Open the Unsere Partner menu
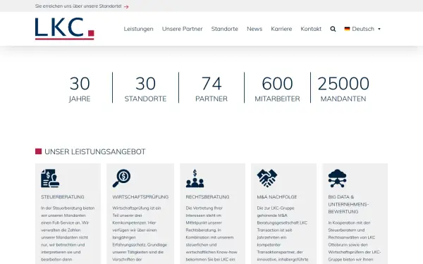 (182, 29)
